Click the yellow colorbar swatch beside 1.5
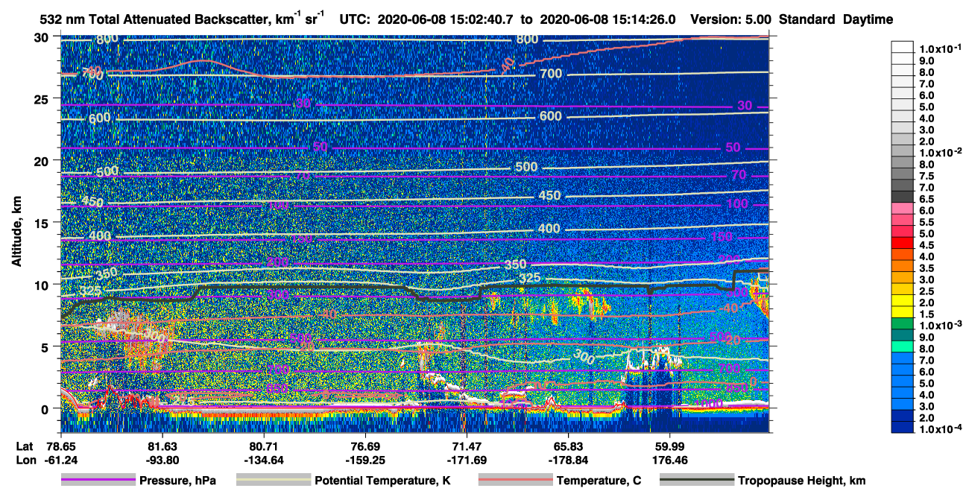This screenshot has width=969, height=497. (903, 311)
